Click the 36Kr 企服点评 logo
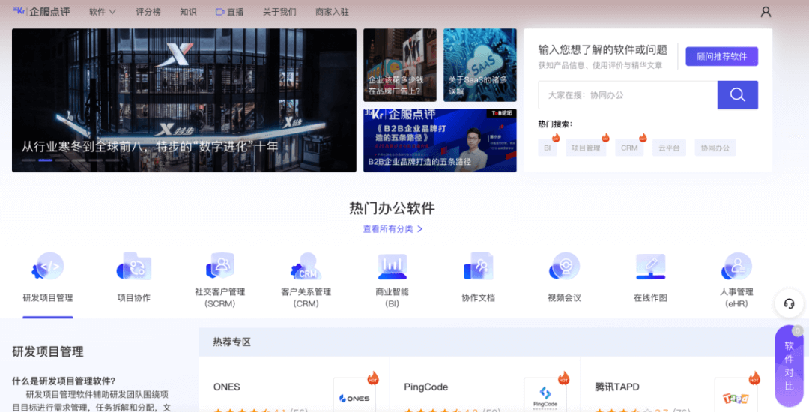This screenshot has height=412, width=809. (x=41, y=11)
